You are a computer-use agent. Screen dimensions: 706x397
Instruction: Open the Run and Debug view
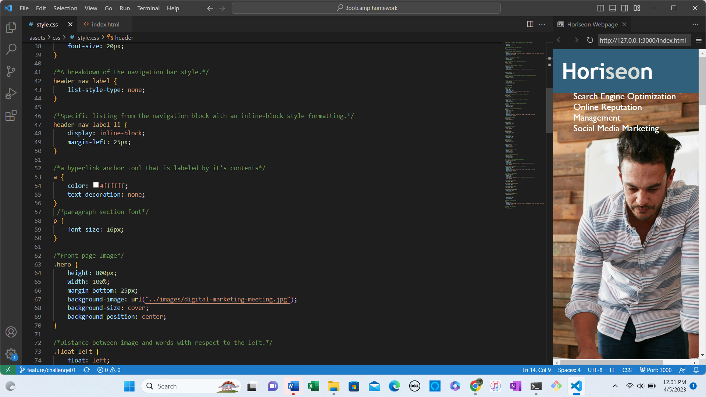[x=11, y=93]
